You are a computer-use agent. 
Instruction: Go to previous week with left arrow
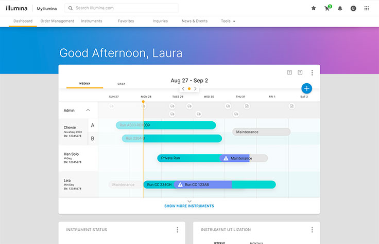click(183, 89)
